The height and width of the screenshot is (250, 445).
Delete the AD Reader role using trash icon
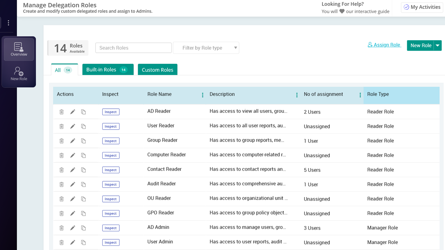point(62,112)
